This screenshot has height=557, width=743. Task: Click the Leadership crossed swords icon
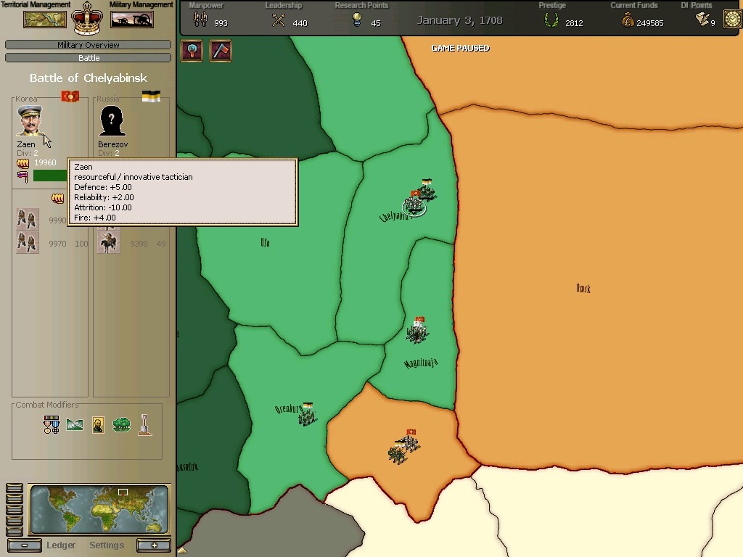coord(279,20)
